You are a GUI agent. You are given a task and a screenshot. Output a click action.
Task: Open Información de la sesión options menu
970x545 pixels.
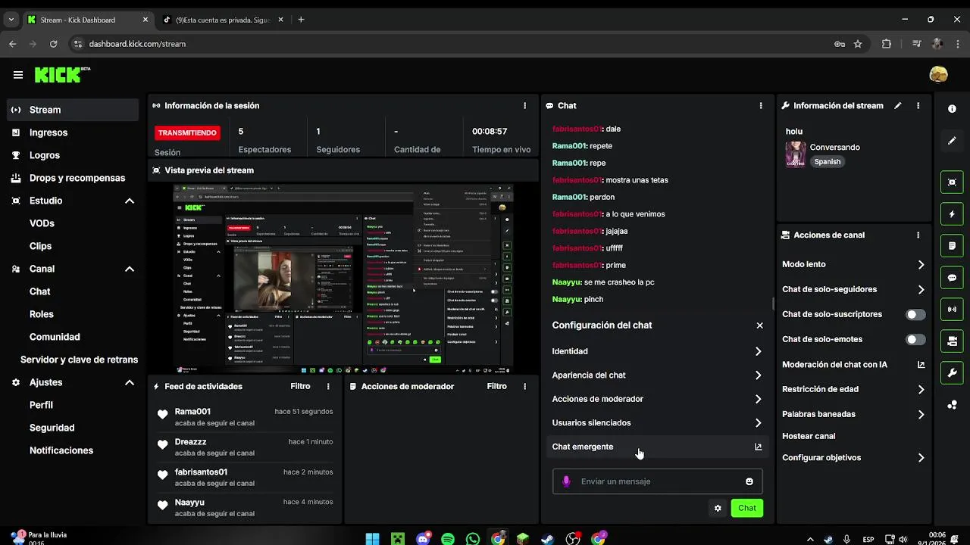pyautogui.click(x=525, y=106)
